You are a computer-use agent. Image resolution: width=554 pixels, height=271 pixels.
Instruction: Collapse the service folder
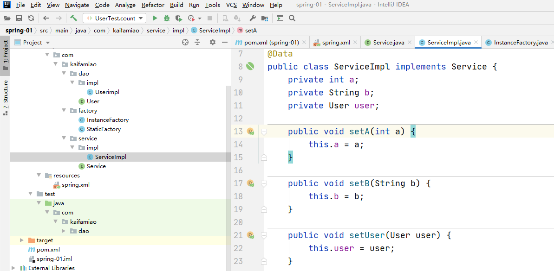pos(64,139)
